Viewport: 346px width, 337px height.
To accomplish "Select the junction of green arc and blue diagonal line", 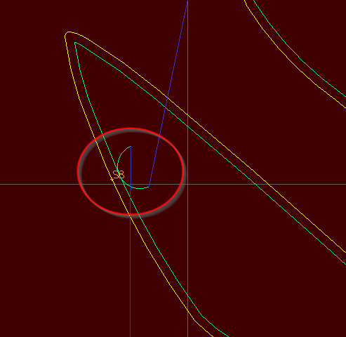I will point(149,187).
